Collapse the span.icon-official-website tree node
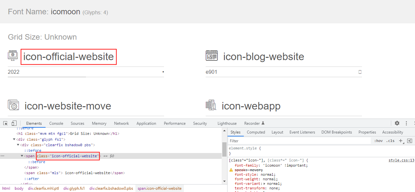Viewport: 415px width, 192px height. tap(21, 156)
